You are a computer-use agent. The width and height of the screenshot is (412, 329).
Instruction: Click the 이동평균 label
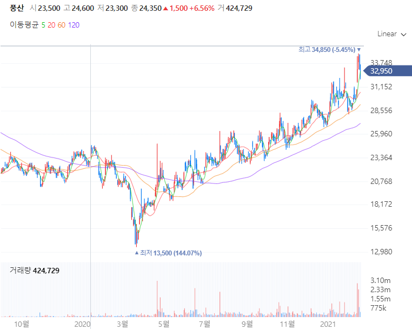tap(24, 25)
